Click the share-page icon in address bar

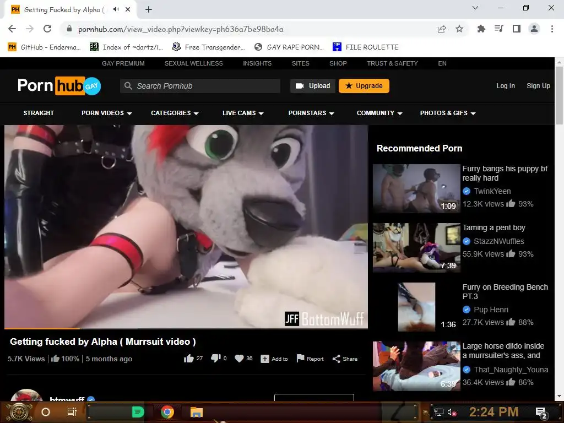pos(442,29)
